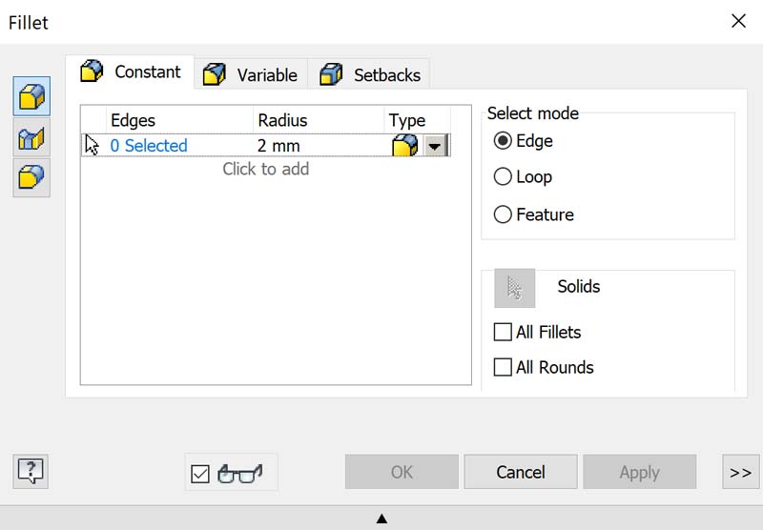Open the help icon button
Screen dimensions: 763x530
coord(31,471)
